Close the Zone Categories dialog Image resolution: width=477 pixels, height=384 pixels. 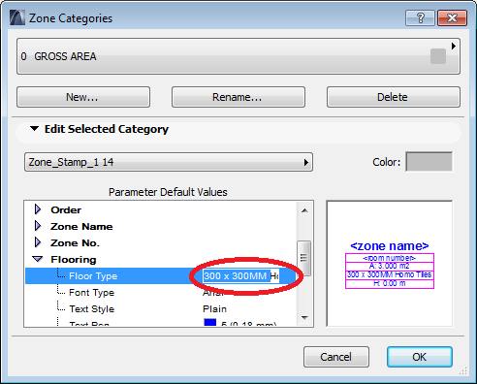[452, 17]
